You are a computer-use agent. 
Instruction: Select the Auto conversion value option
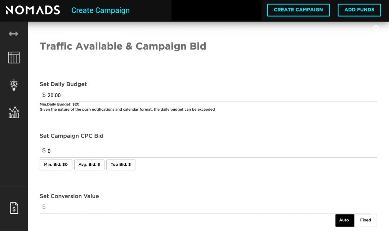344,220
